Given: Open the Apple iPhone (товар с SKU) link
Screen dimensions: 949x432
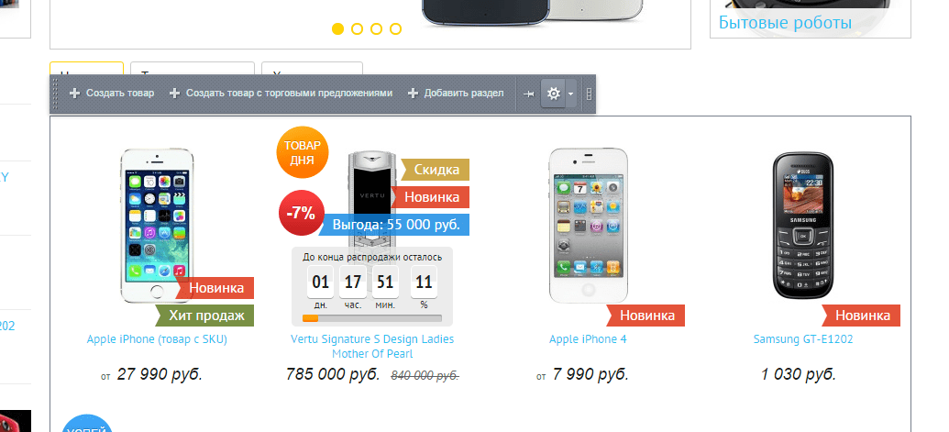Looking at the screenshot, I should click(157, 339).
